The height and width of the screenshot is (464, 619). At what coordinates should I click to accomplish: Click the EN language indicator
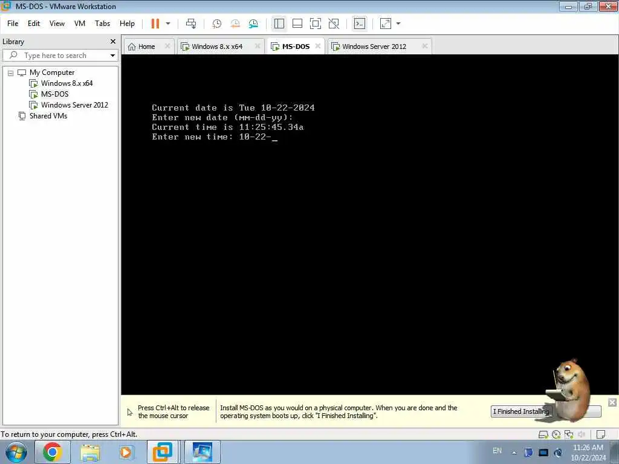(497, 451)
